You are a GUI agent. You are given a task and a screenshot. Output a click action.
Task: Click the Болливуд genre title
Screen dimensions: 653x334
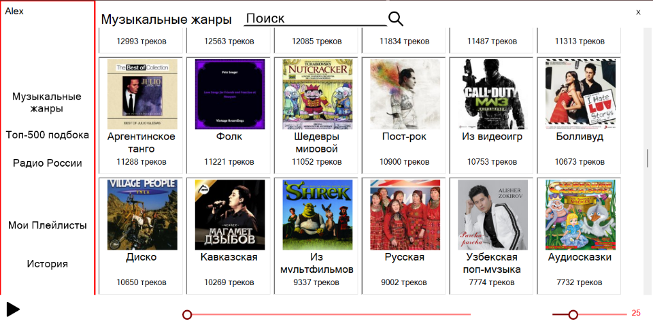pyautogui.click(x=580, y=137)
